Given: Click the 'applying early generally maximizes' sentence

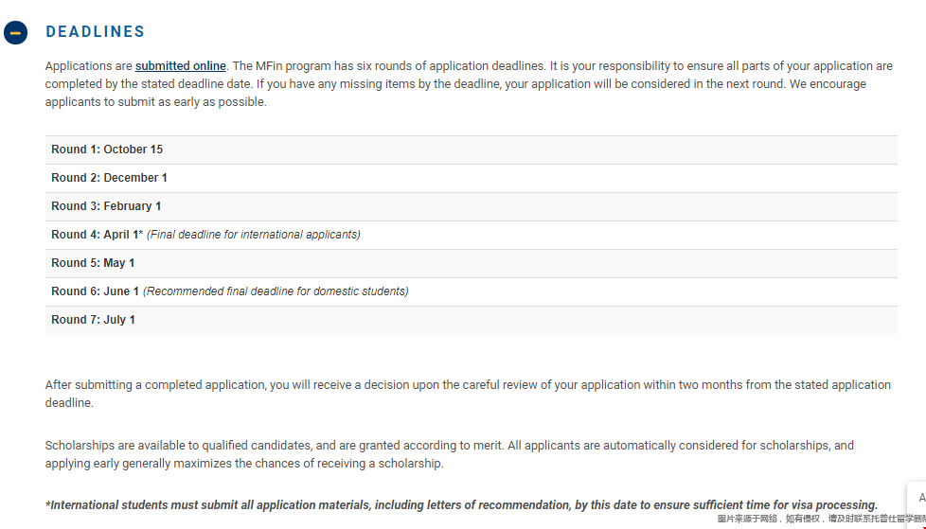Looking at the screenshot, I should point(244,464).
